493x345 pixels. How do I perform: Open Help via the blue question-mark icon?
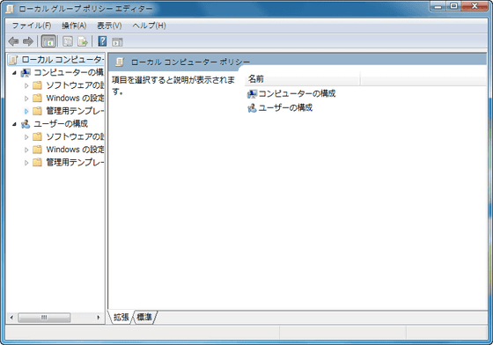(x=102, y=41)
